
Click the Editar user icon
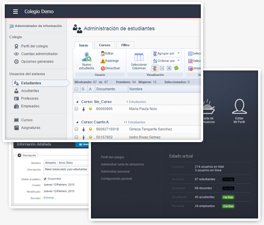tap(103, 53)
